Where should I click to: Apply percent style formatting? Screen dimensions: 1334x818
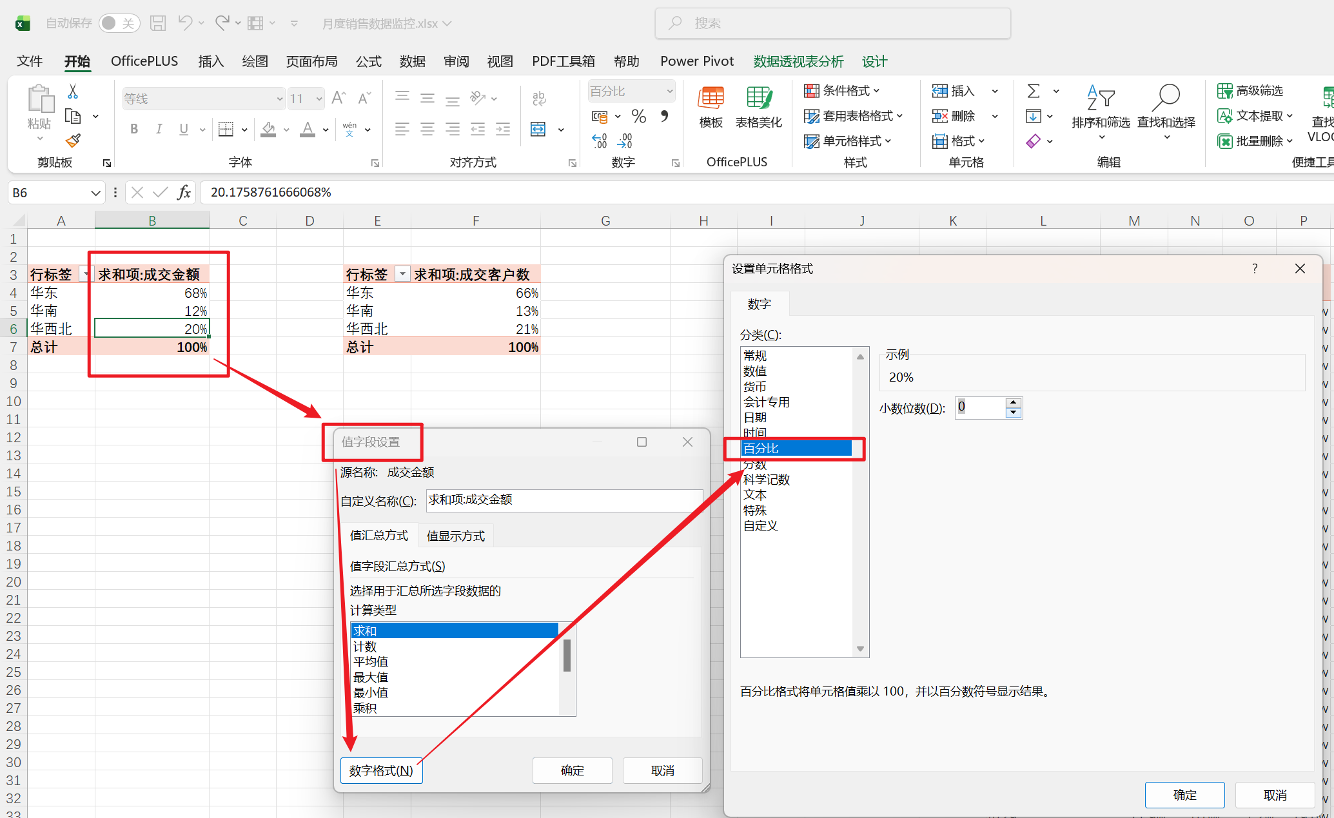click(638, 116)
